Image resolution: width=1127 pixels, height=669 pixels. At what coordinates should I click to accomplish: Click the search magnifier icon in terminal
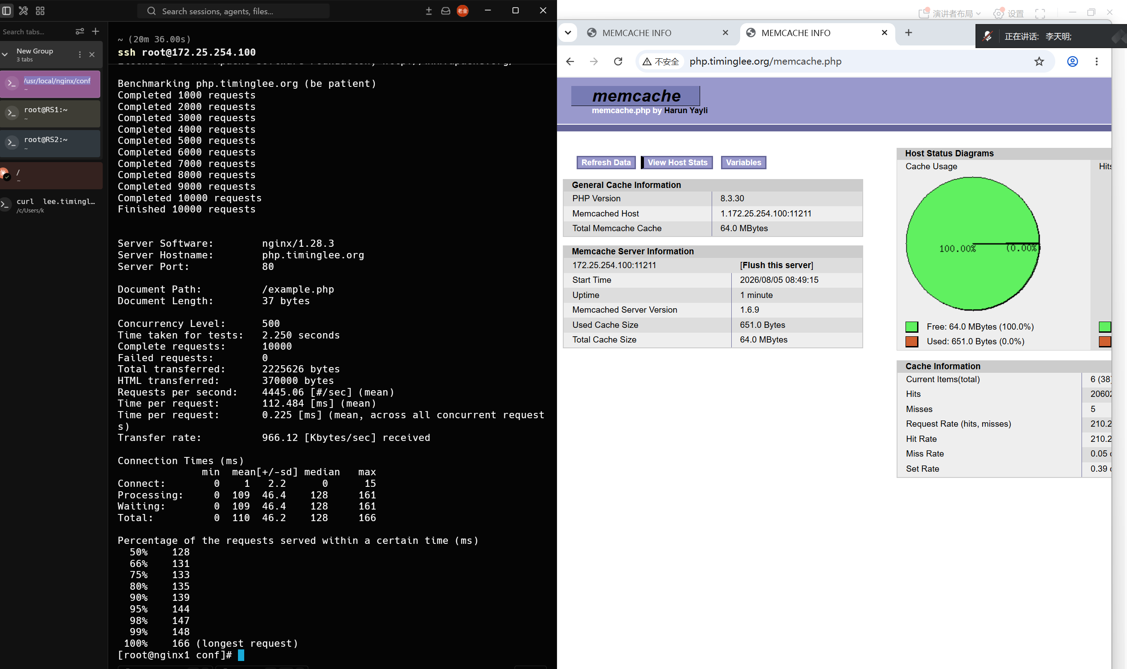coord(151,11)
